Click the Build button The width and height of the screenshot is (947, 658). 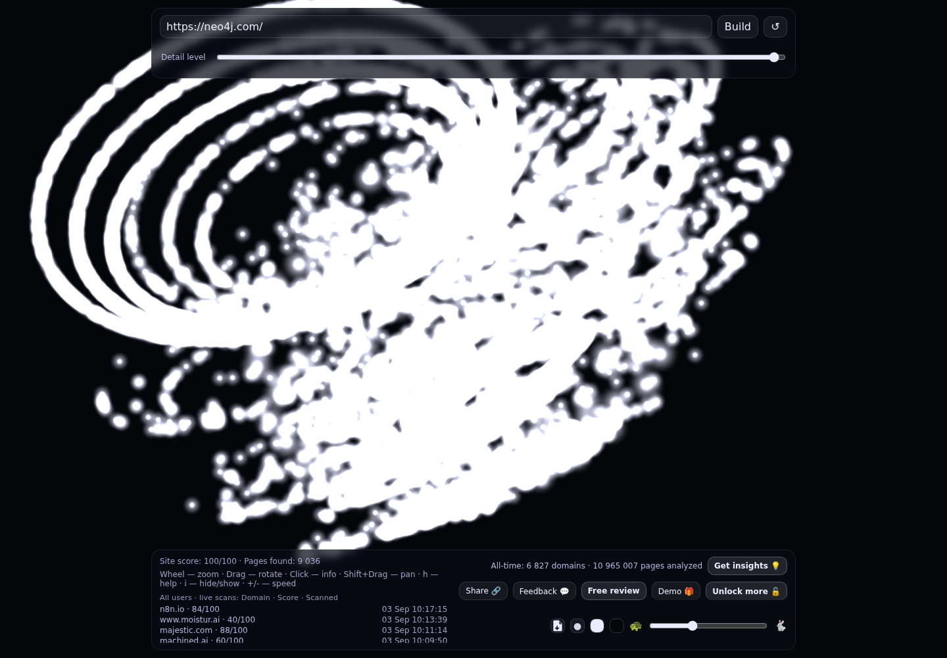pos(738,27)
